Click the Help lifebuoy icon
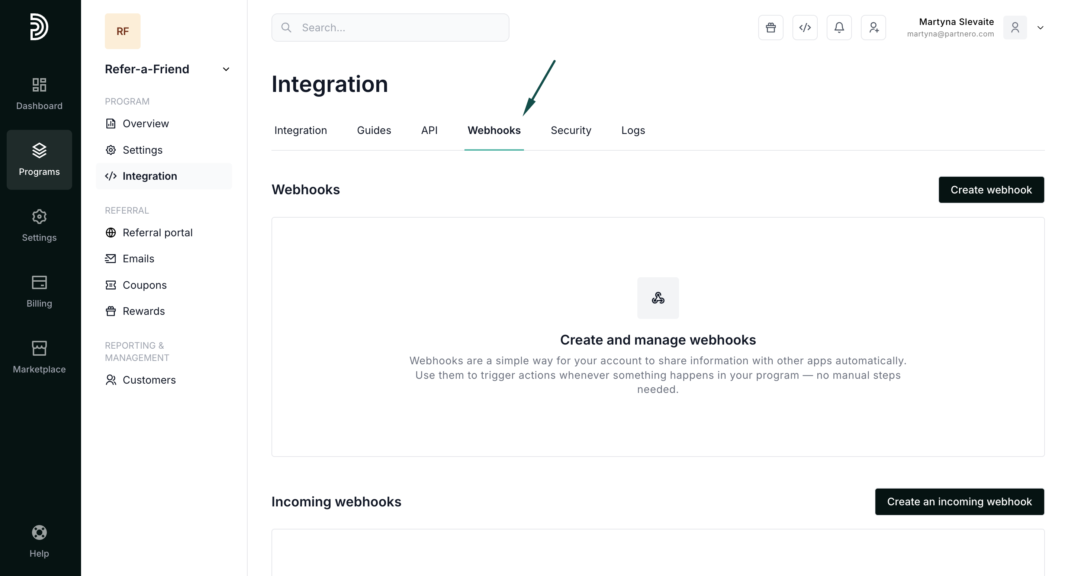The width and height of the screenshot is (1068, 576). 39,533
